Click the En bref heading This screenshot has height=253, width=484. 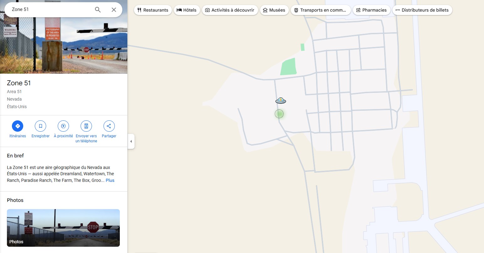[x=15, y=155]
